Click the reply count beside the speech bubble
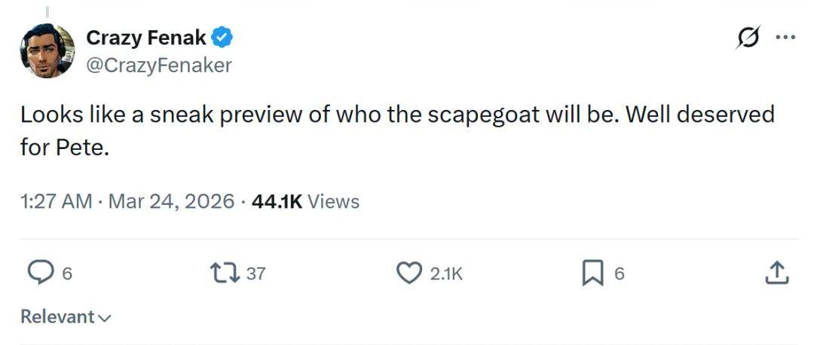Viewport: 814px width, 345px height. 66,273
